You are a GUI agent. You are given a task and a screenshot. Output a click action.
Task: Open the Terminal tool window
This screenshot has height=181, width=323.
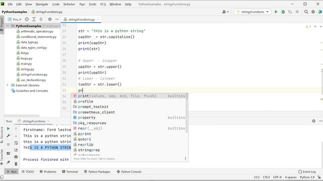(x=70, y=171)
